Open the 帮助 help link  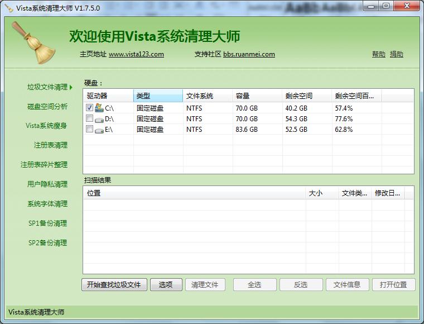[378, 54]
